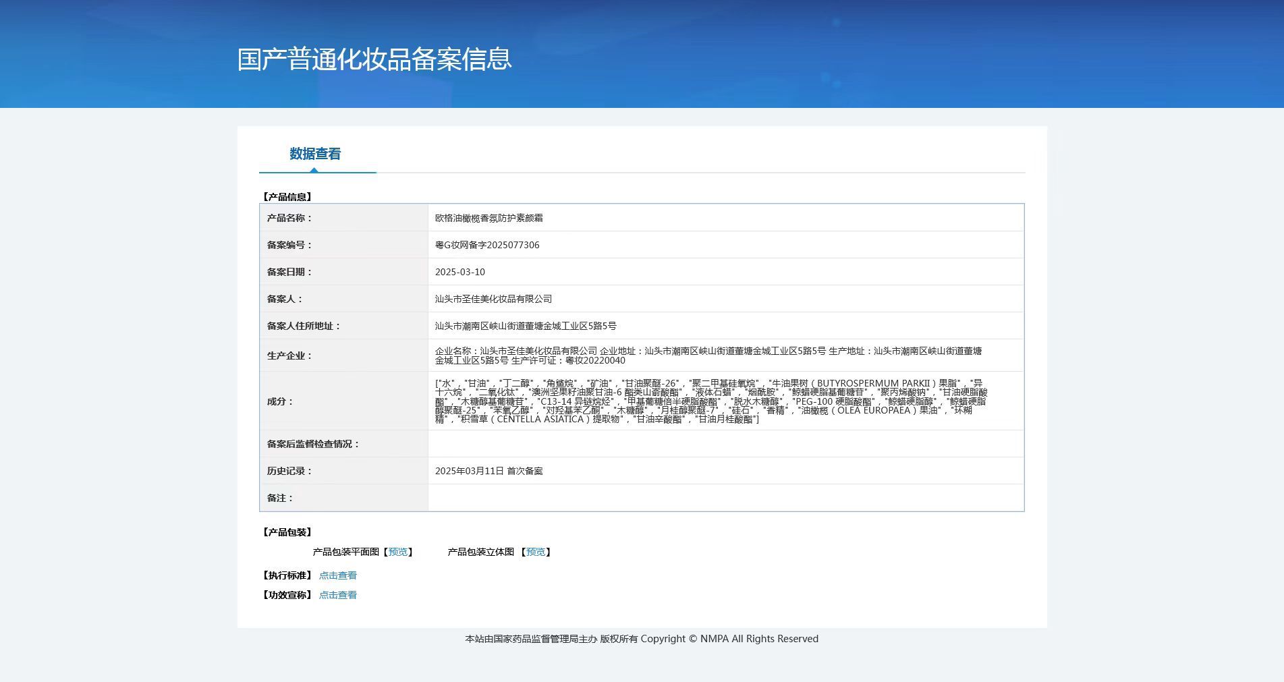Click the 【产品包装】 section heading
The height and width of the screenshot is (682, 1284).
pos(287,532)
